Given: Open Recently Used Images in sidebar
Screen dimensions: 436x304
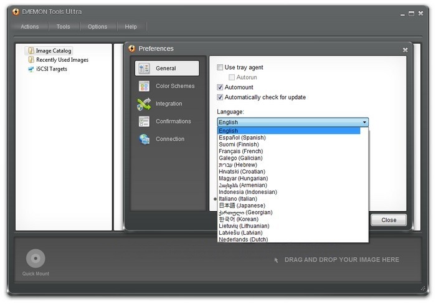Looking at the screenshot, I should point(62,60).
